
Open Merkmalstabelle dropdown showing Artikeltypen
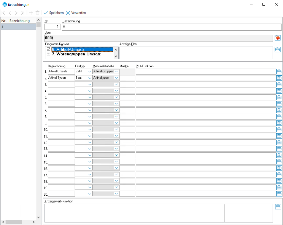click(x=116, y=78)
